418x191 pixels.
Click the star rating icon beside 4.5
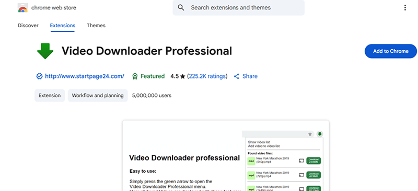click(182, 77)
